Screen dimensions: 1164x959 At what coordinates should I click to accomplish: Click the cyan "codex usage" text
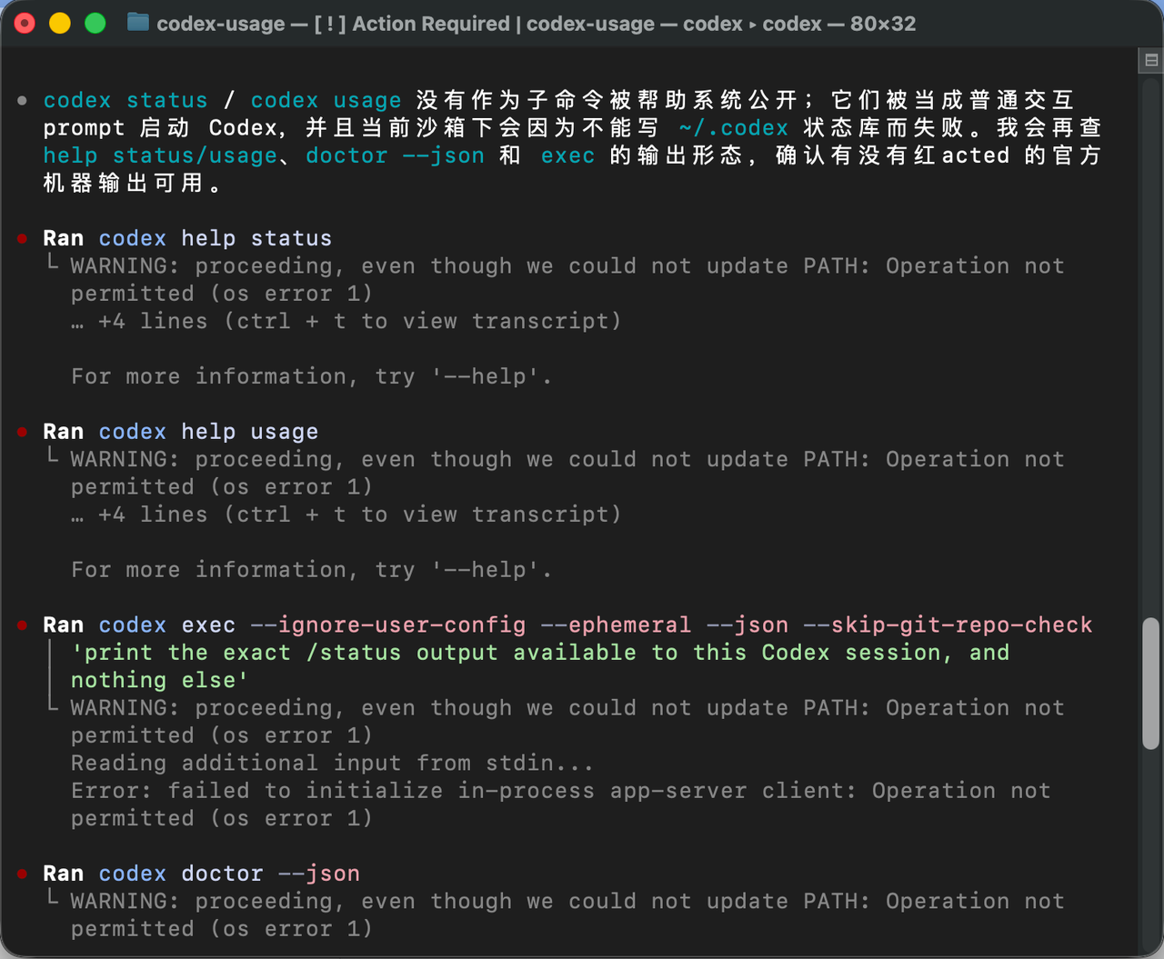[326, 100]
